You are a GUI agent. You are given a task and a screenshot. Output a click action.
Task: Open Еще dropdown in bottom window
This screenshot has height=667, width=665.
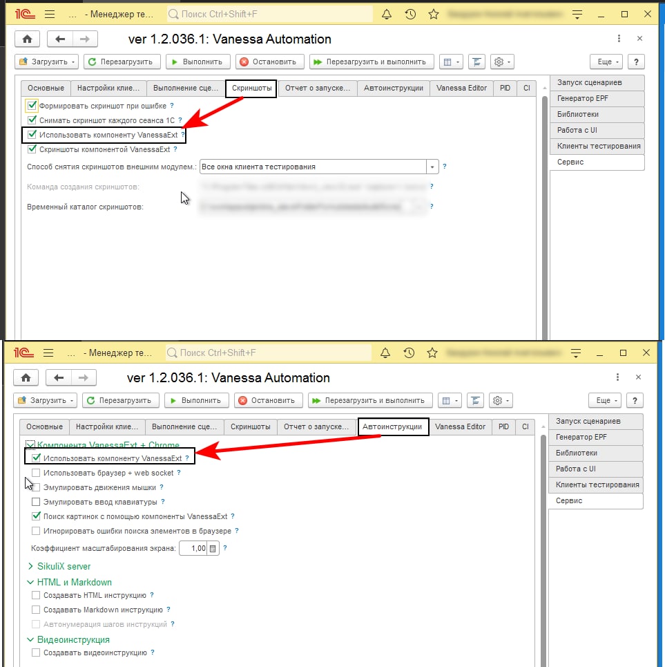pos(605,400)
